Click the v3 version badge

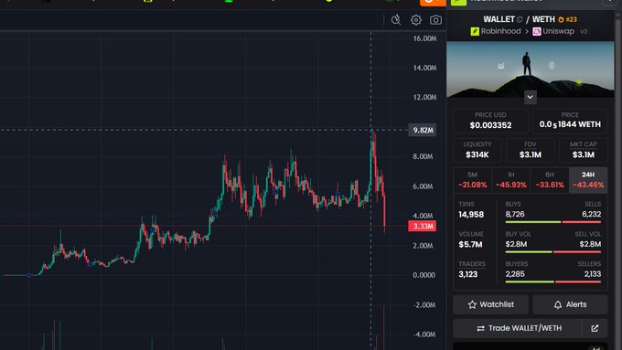tap(584, 31)
